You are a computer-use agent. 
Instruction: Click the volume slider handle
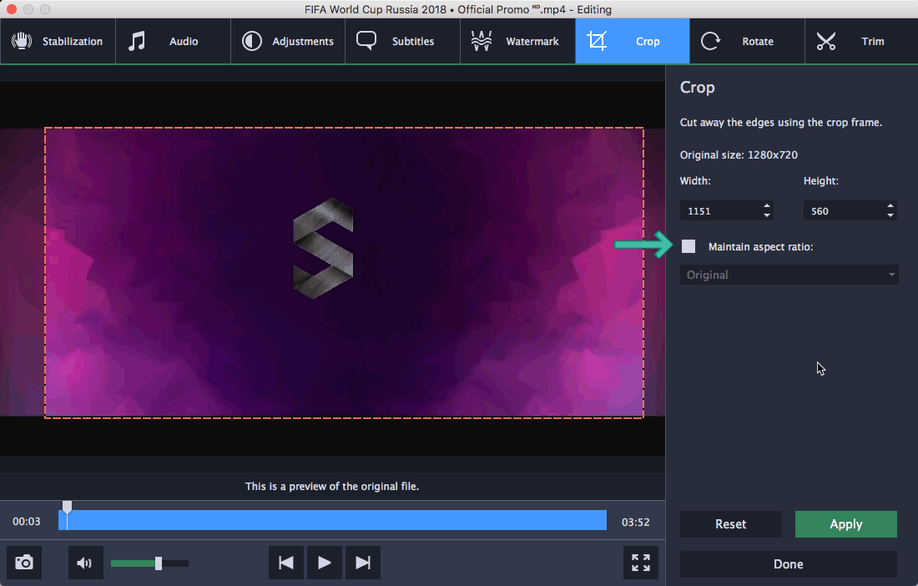coord(158,563)
